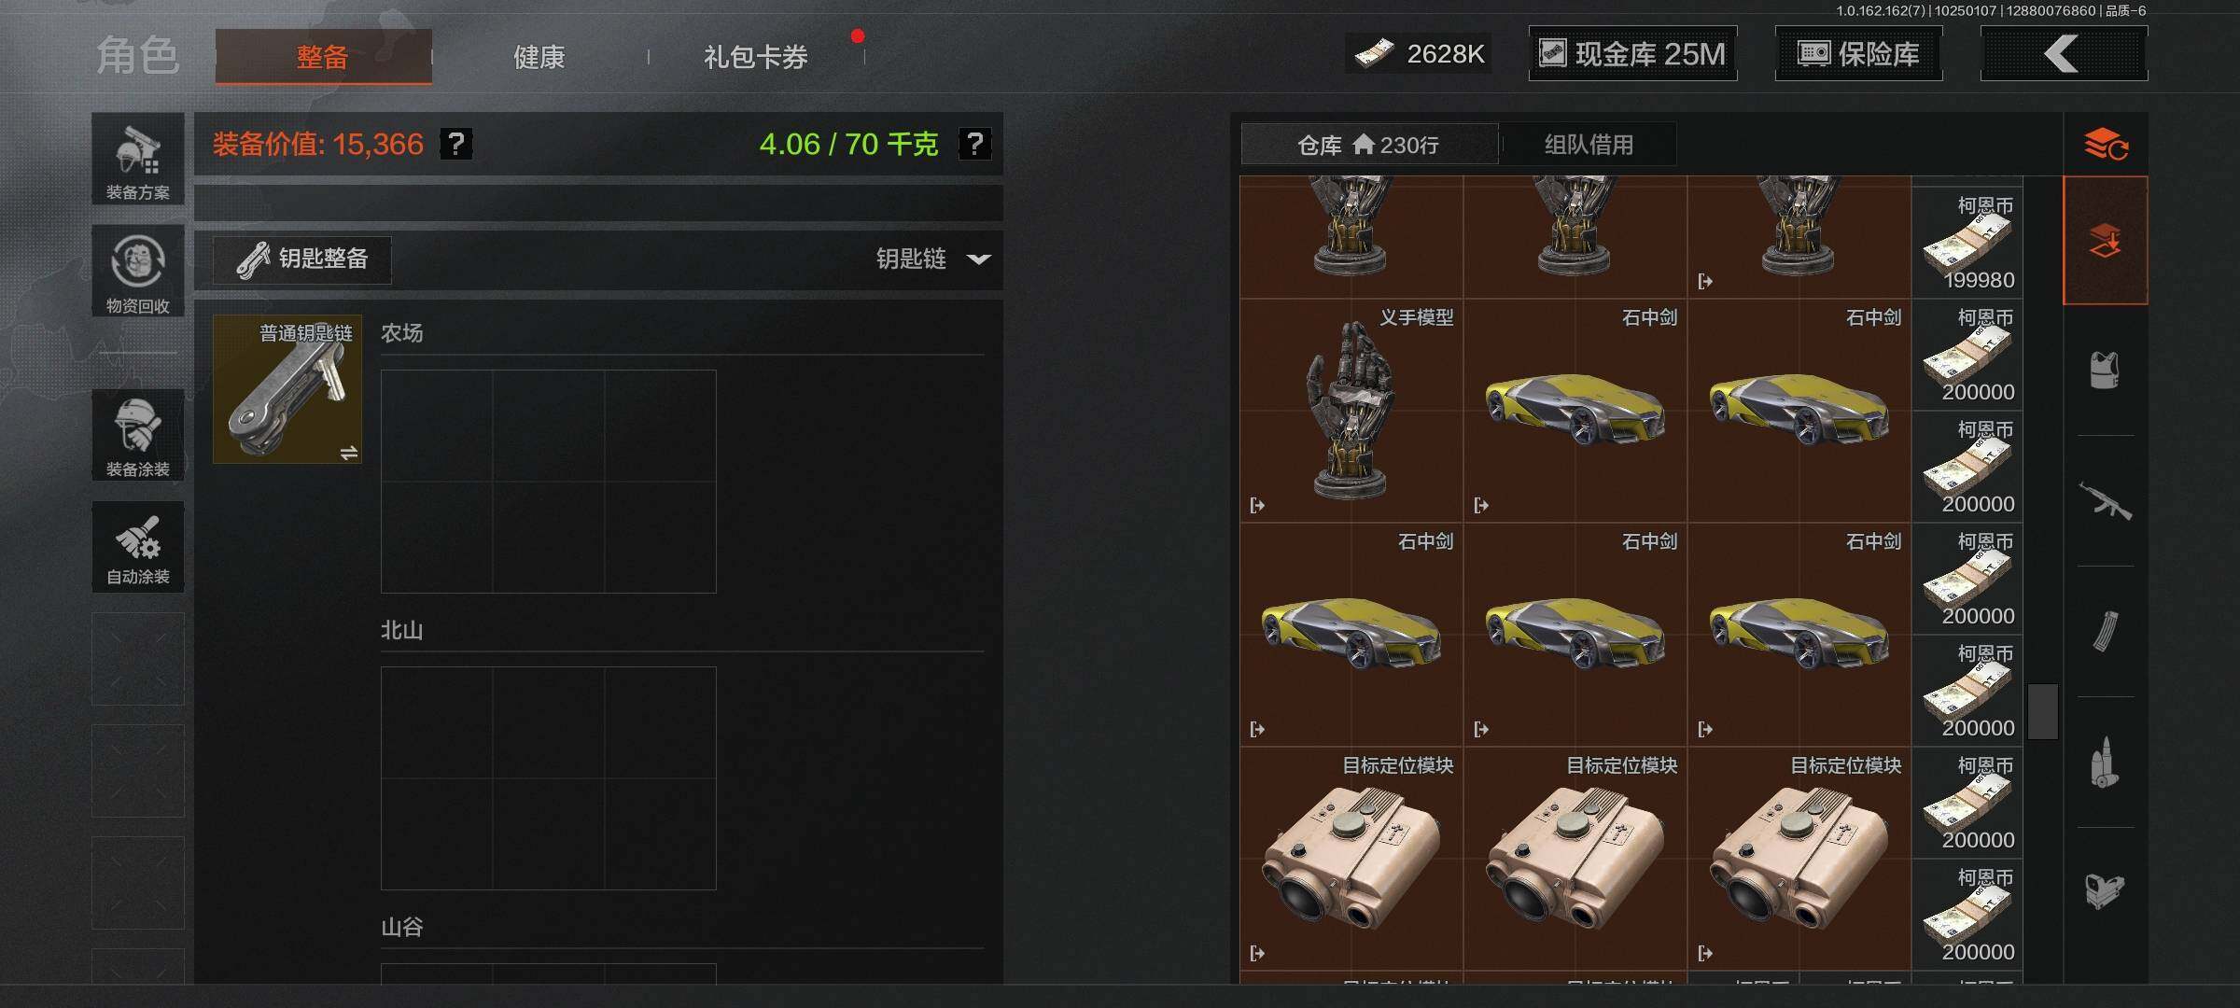Select the 义手模型 item thumbnail
The width and height of the screenshot is (2240, 1008).
point(1351,411)
